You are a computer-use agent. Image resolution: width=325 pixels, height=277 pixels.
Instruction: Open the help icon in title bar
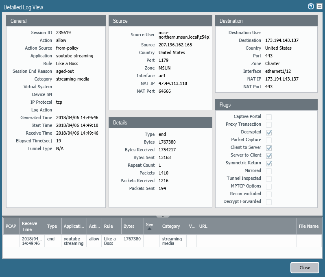(311, 7)
